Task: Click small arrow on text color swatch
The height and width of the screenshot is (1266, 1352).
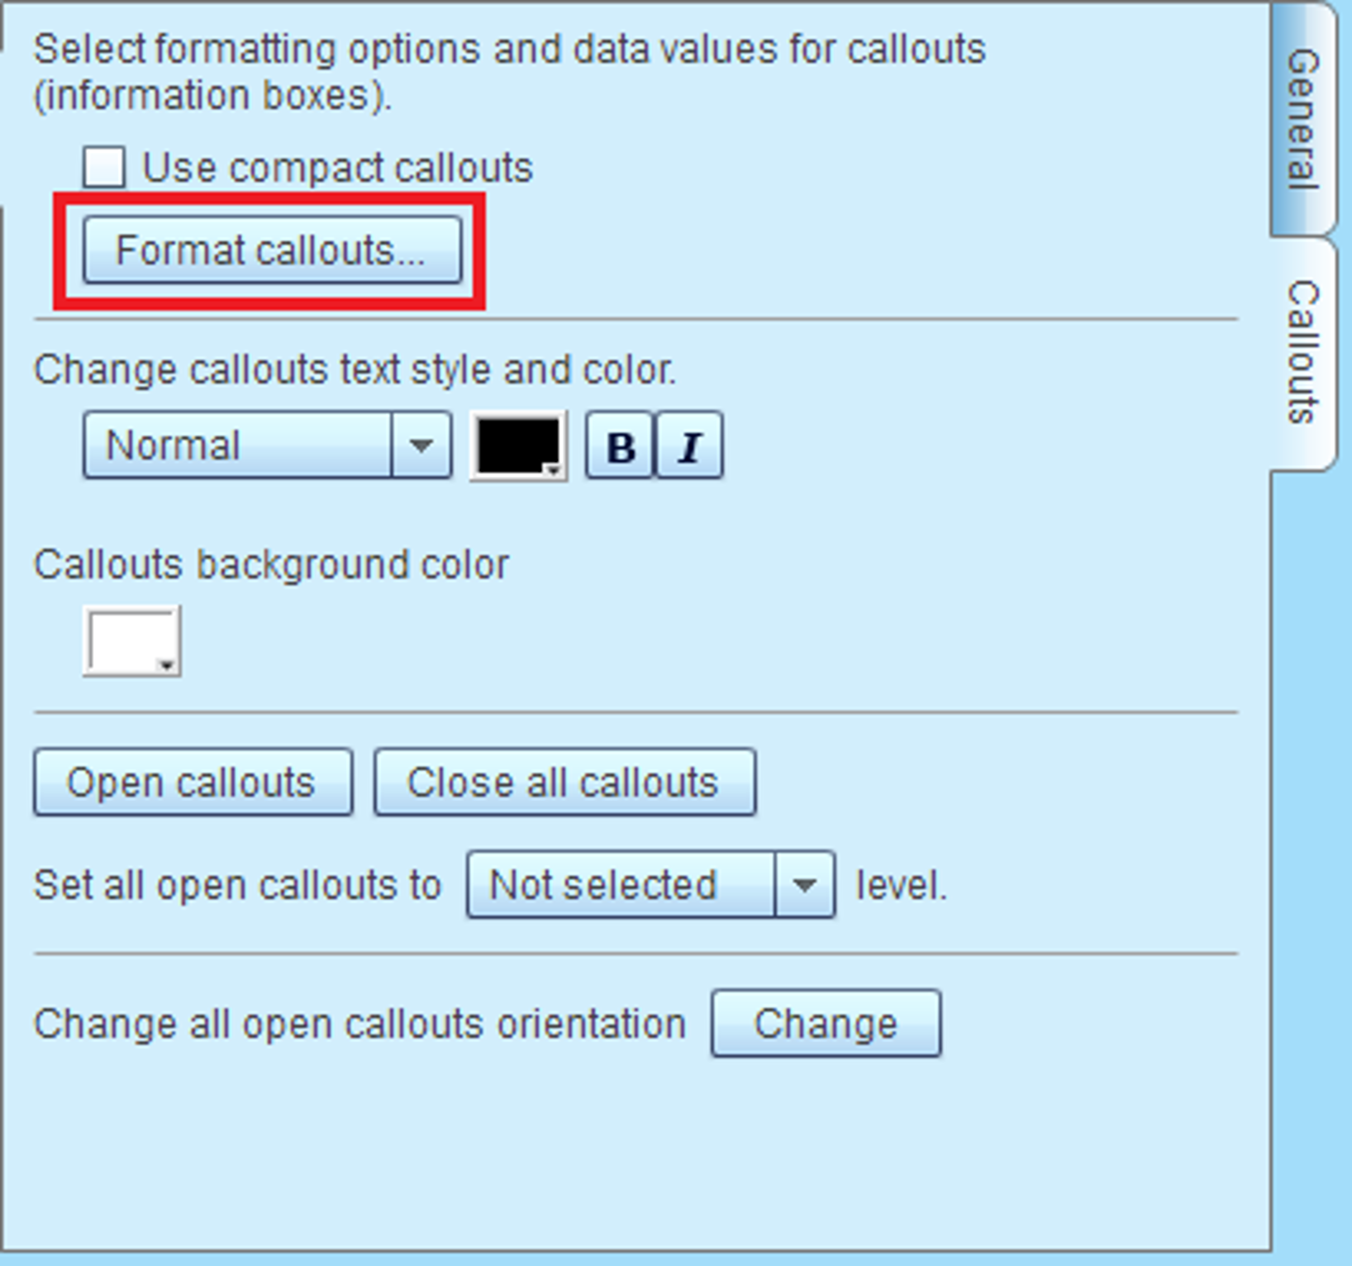Action: click(x=553, y=470)
